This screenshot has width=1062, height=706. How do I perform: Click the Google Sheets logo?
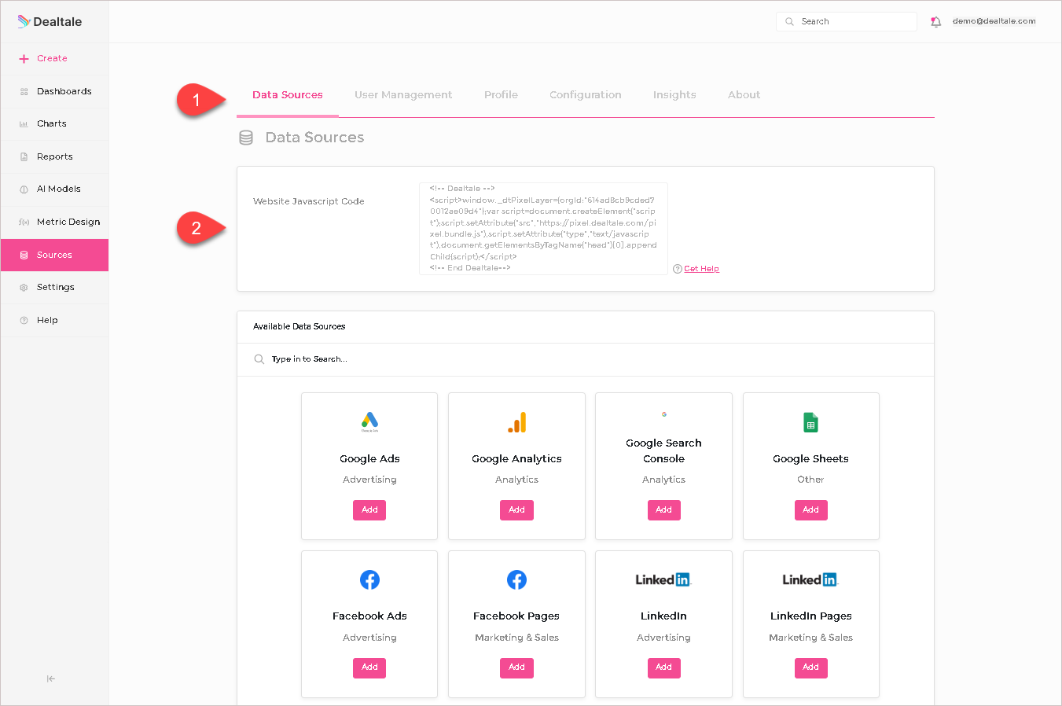click(810, 422)
